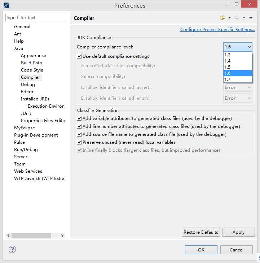Maximize the Preferences window

237,4
